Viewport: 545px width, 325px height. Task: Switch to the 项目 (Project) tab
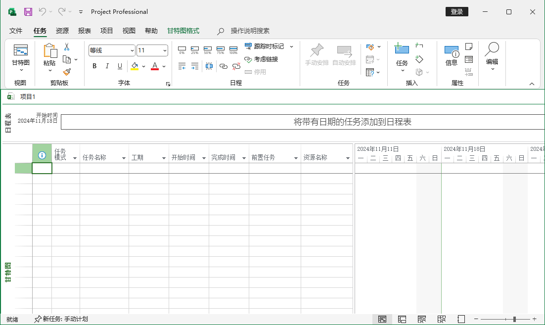[x=107, y=31]
